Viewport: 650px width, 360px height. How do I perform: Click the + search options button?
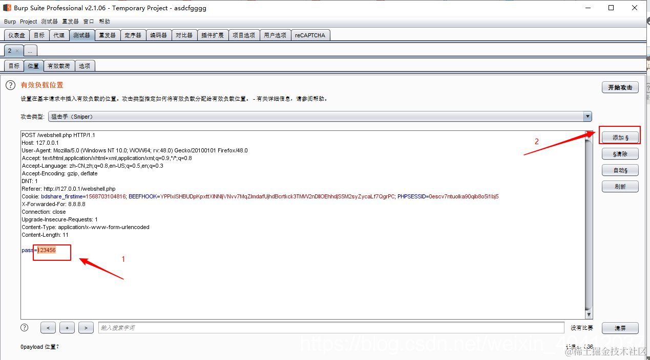click(67, 328)
